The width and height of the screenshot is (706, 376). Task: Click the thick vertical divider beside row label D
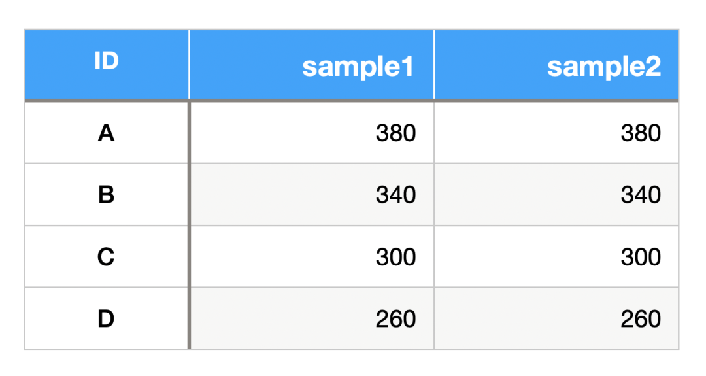(x=189, y=319)
